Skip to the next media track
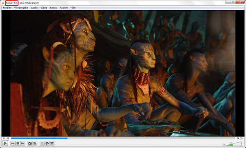This screenshot has height=148, width=246. click(23, 143)
